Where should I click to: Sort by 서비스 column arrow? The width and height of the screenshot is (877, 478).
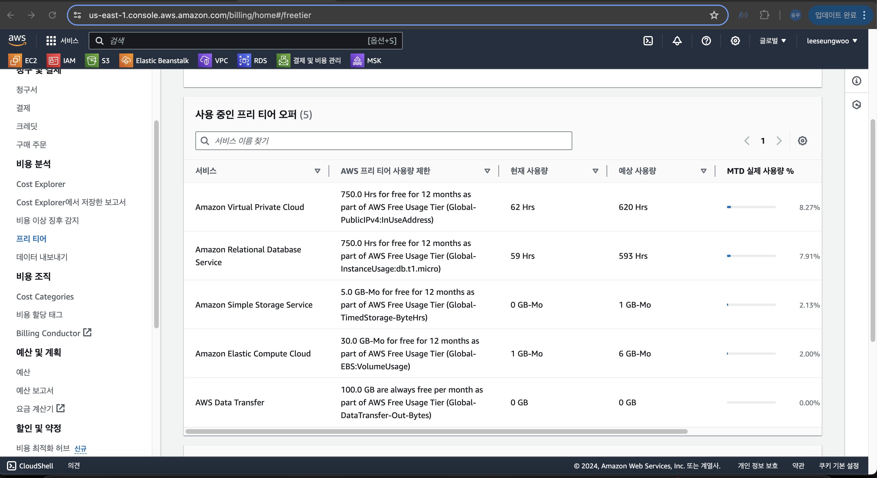pyautogui.click(x=317, y=171)
